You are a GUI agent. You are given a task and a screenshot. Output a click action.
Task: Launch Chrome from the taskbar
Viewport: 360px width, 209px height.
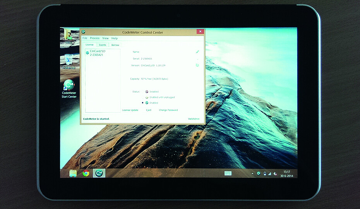(x=86, y=173)
